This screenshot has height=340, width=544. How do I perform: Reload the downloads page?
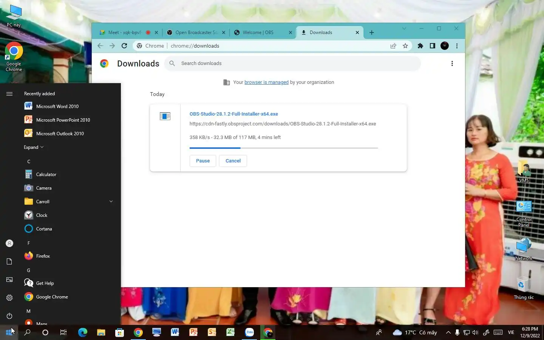[x=124, y=46]
